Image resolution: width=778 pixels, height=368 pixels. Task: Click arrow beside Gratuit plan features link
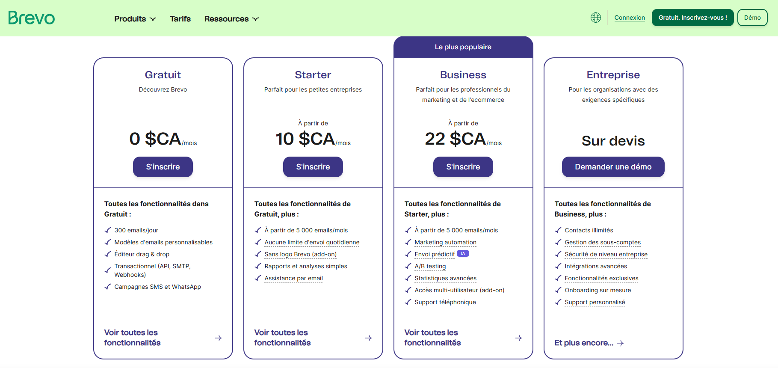click(218, 338)
